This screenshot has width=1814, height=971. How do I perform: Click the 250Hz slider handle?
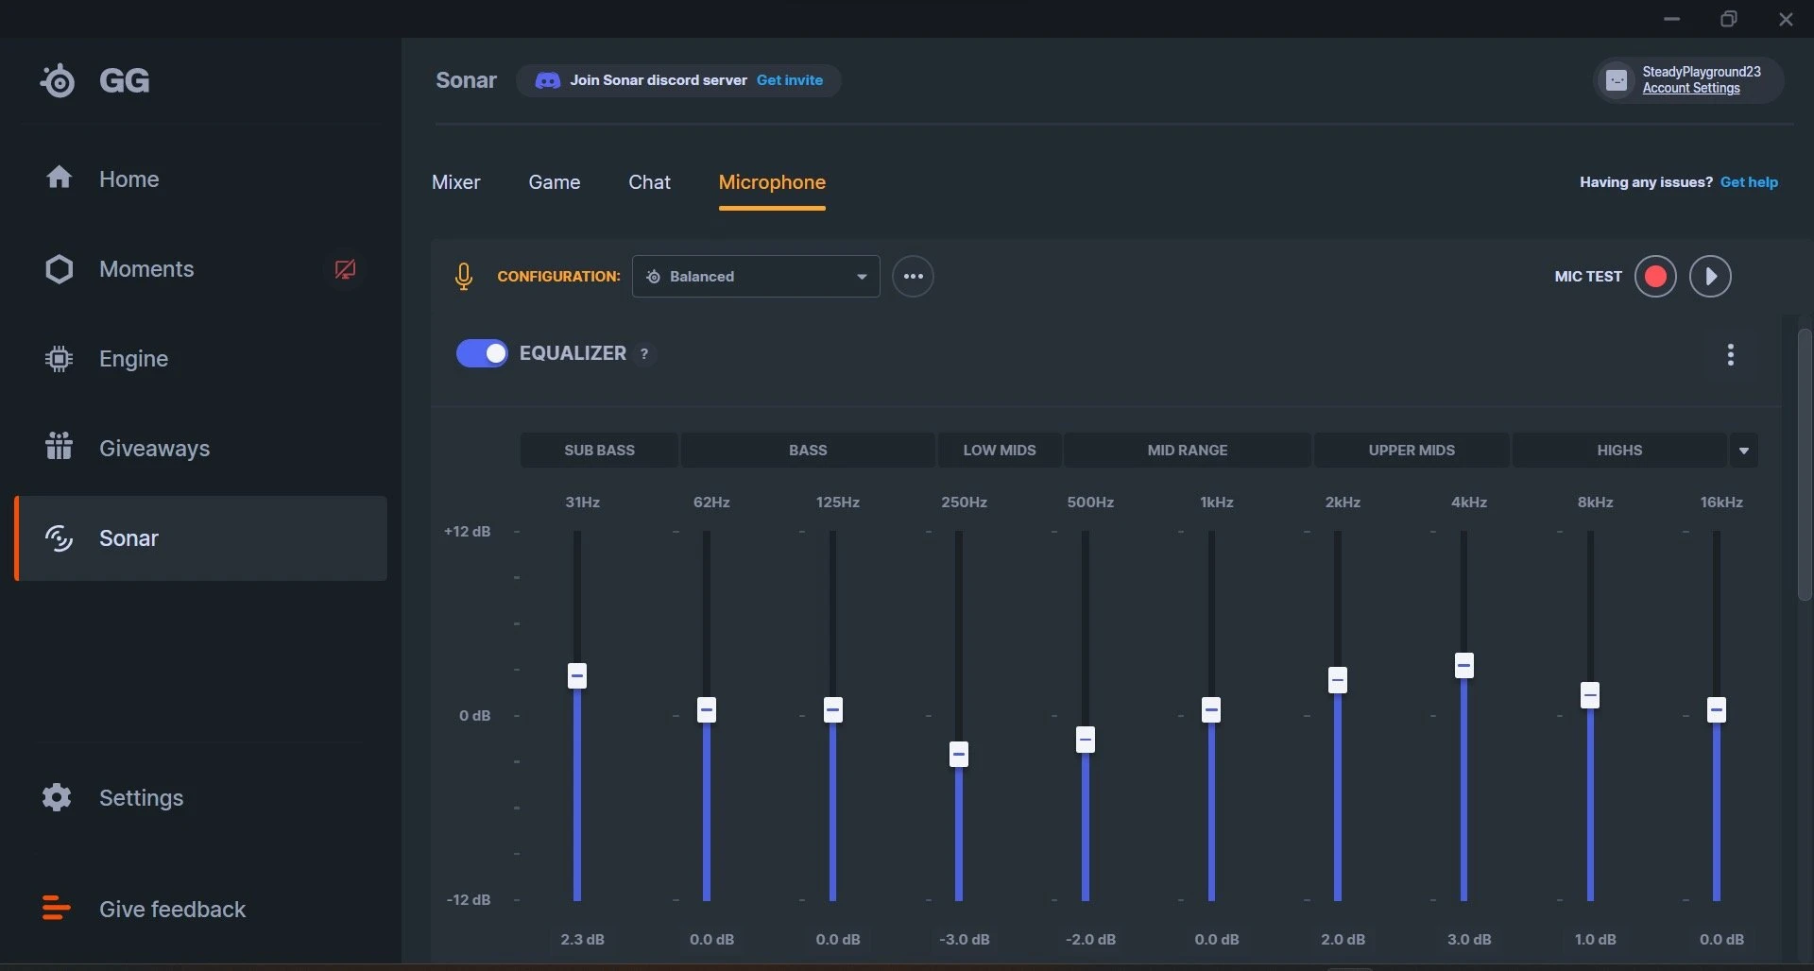click(959, 754)
